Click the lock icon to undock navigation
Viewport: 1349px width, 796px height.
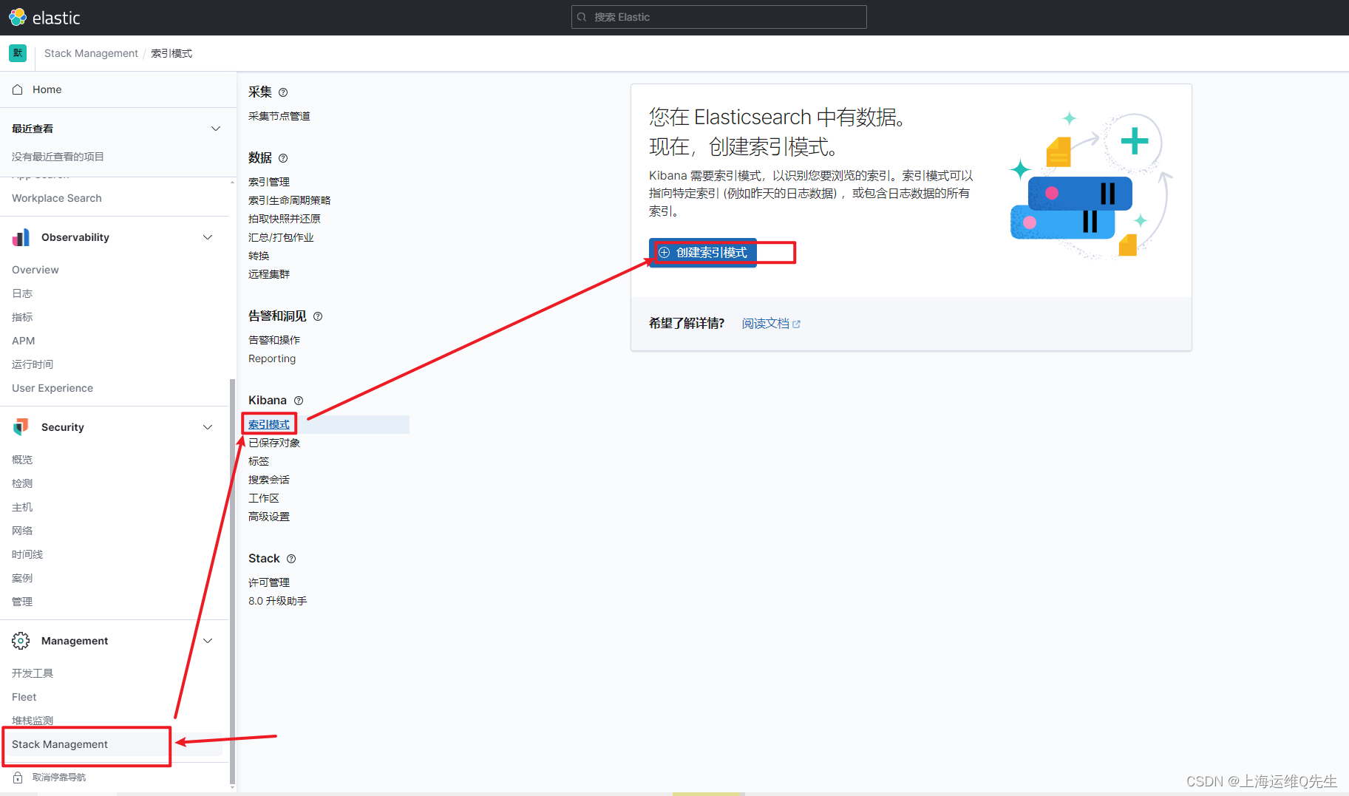[18, 778]
